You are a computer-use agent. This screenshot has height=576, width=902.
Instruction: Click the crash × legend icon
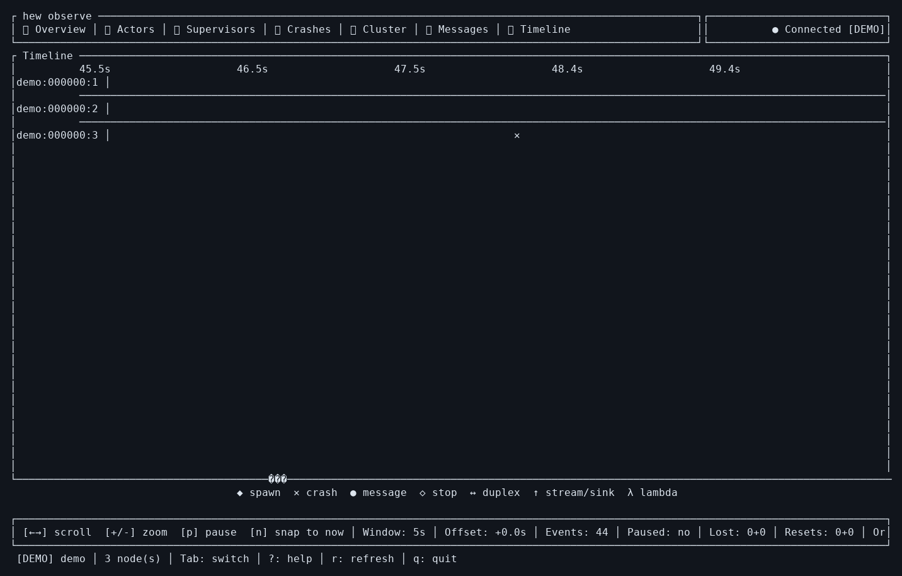point(297,493)
